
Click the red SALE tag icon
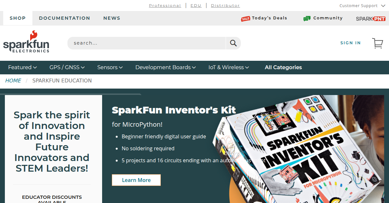245,19
